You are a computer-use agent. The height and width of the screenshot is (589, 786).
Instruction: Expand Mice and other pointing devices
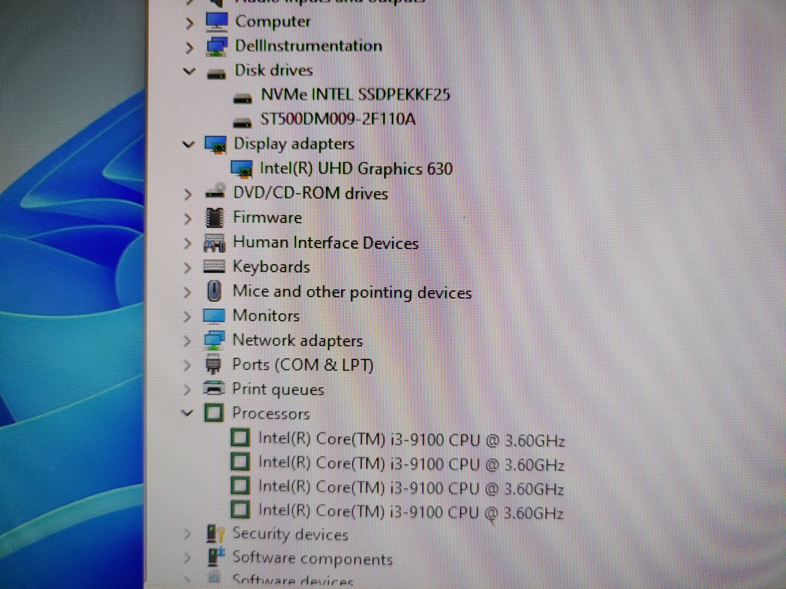pyautogui.click(x=188, y=292)
